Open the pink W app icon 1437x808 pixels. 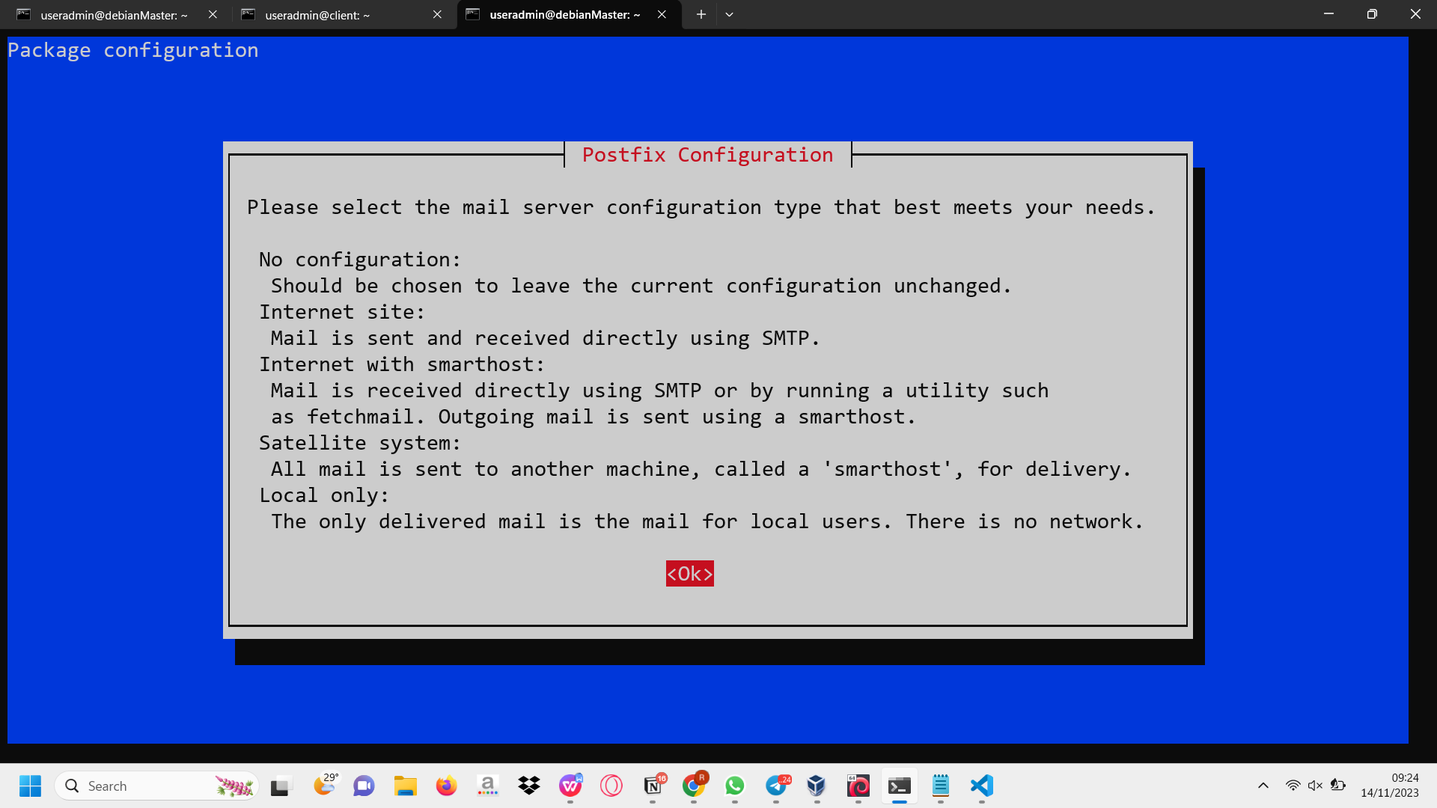point(570,786)
